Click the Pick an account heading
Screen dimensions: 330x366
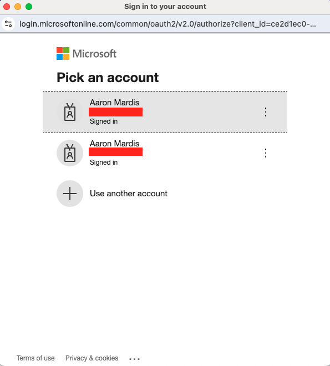coord(108,78)
